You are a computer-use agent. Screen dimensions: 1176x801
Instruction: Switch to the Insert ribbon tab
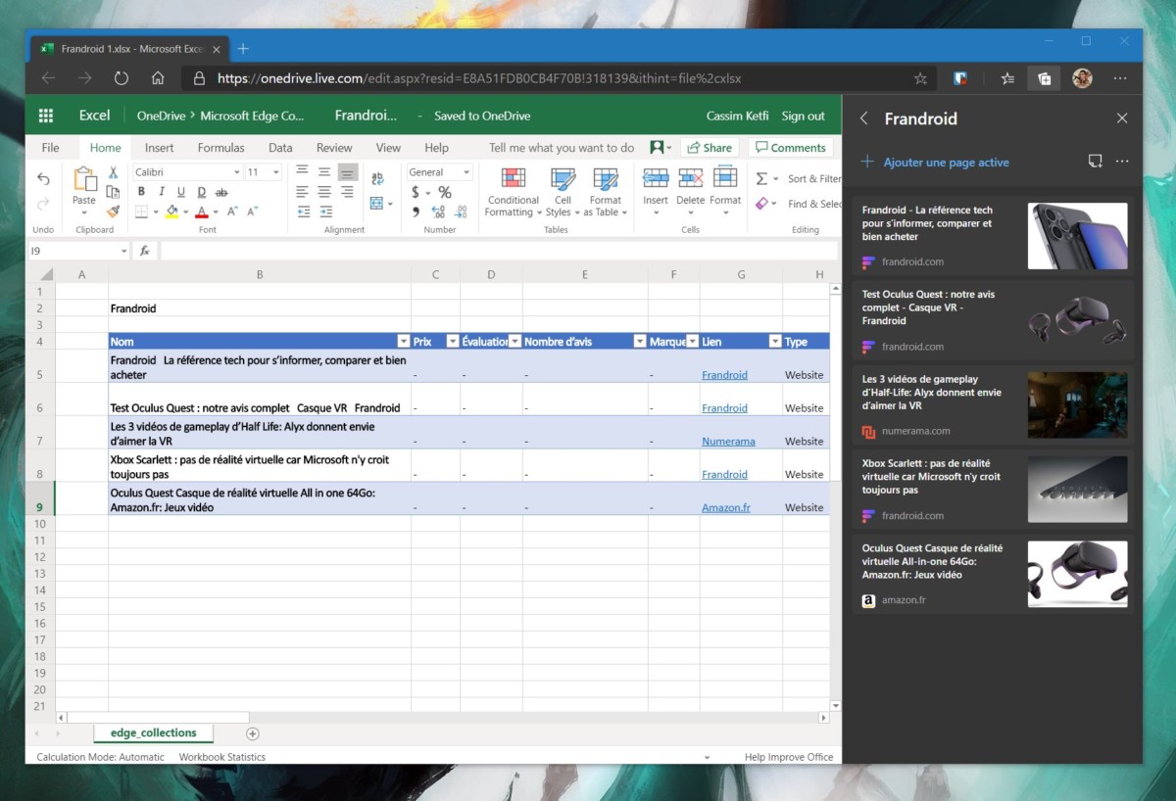(159, 148)
